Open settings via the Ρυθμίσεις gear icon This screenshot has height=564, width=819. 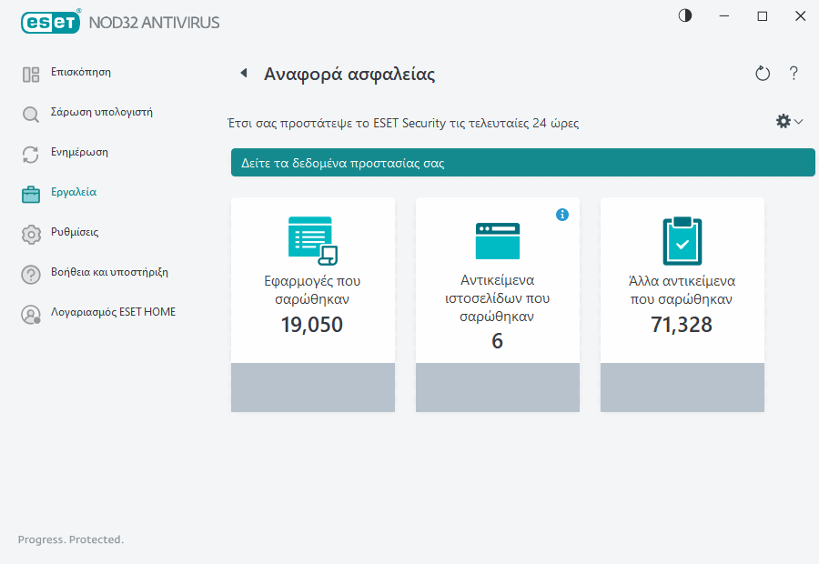[31, 233]
